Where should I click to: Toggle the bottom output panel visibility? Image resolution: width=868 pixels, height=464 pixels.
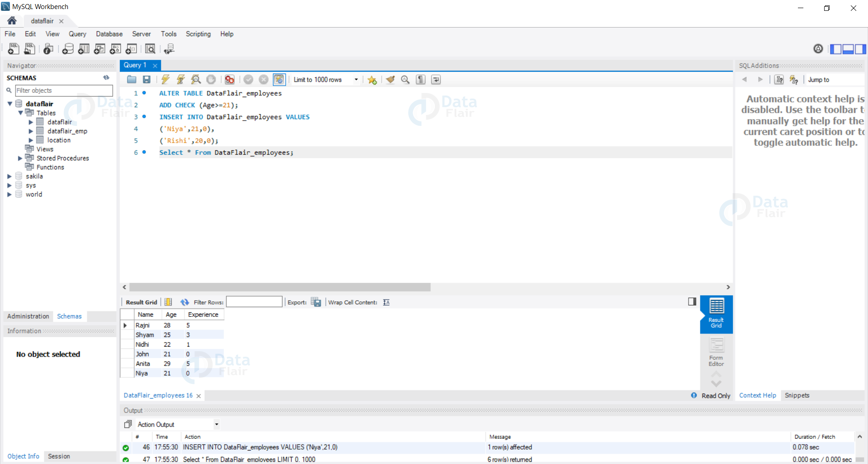848,49
